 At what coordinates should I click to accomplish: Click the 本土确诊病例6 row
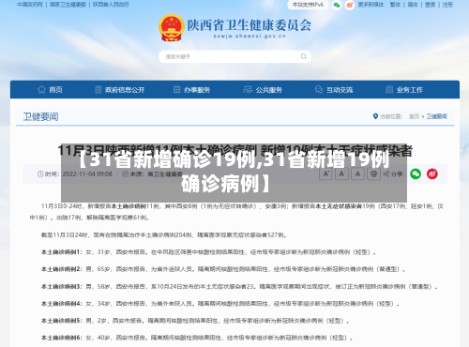click(197, 338)
